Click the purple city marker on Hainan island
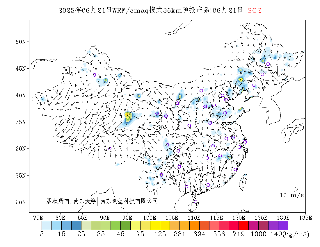The image size is (320, 247). (x=195, y=202)
